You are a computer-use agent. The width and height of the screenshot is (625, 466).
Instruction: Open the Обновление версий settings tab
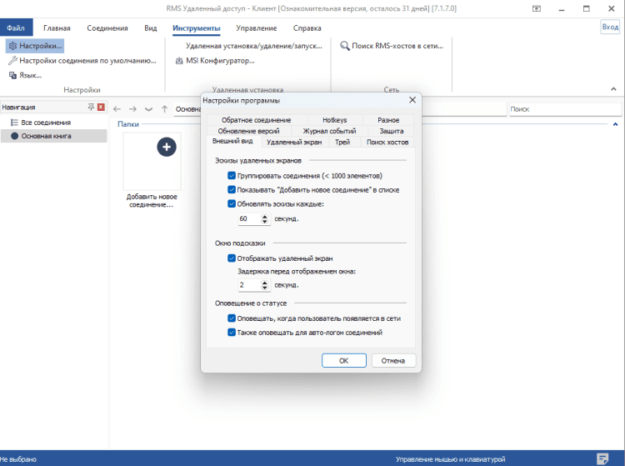(248, 131)
